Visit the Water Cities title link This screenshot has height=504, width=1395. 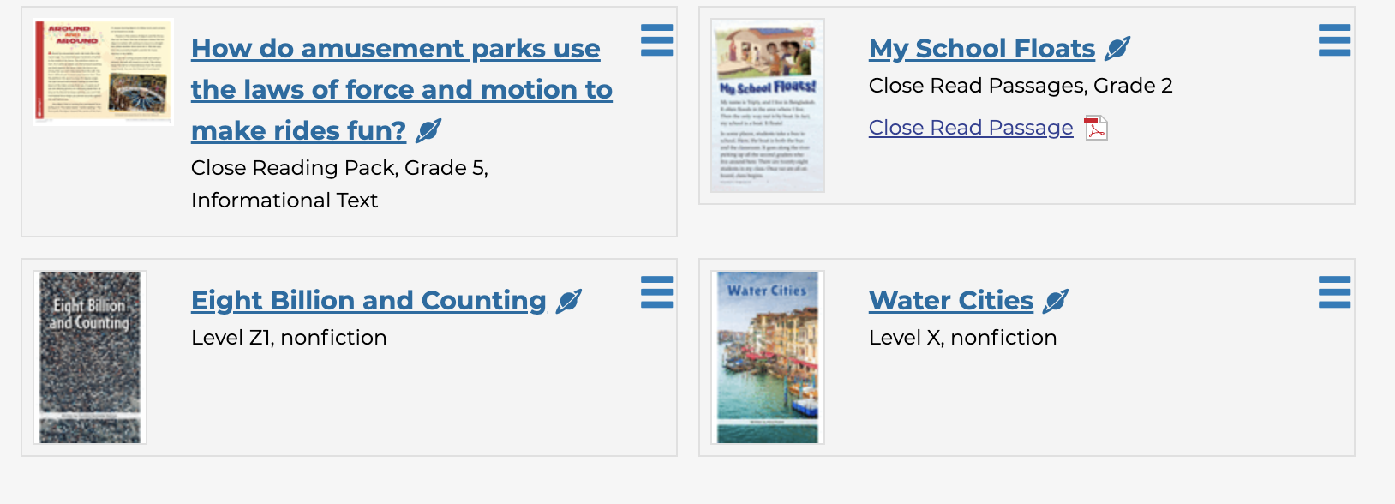point(951,301)
